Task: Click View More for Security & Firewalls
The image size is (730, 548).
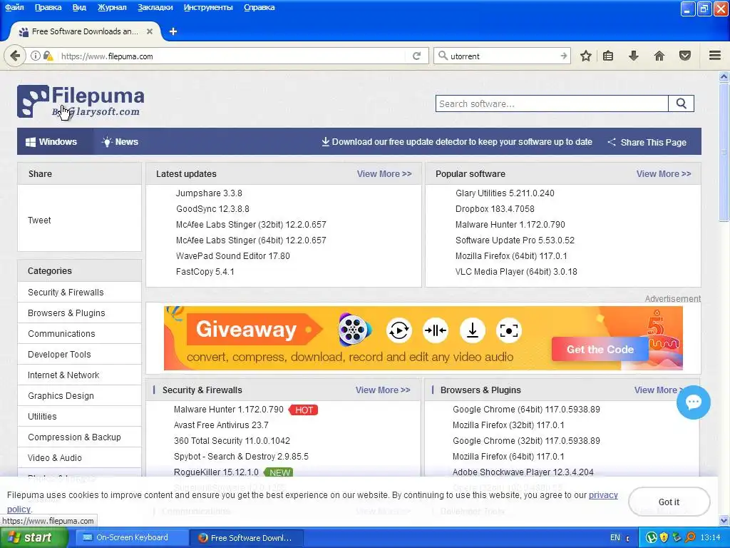Action: [383, 390]
